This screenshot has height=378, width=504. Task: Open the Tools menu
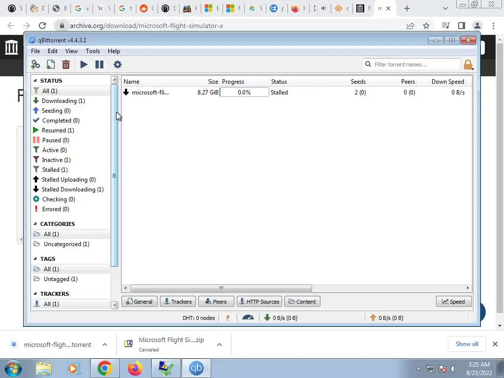pyautogui.click(x=93, y=51)
